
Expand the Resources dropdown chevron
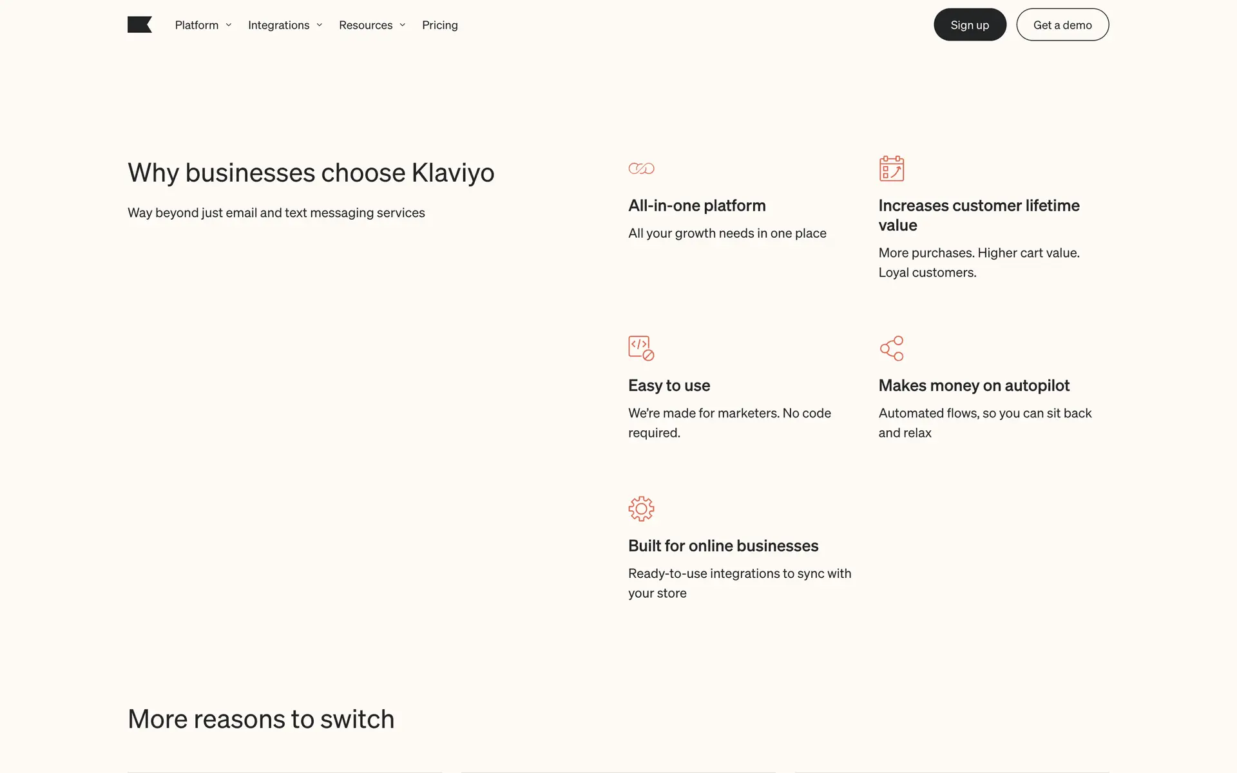(x=403, y=25)
